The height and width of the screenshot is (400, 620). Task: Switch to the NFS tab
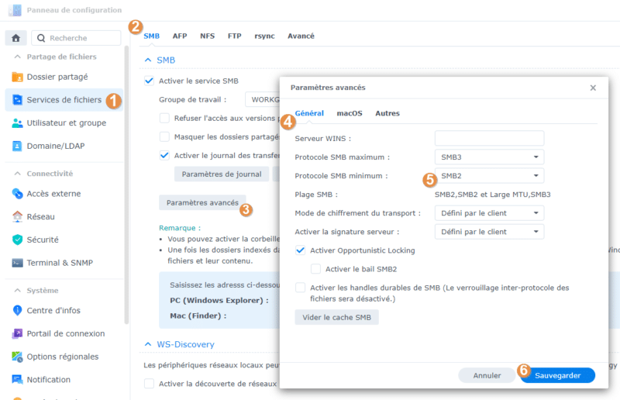click(x=207, y=36)
